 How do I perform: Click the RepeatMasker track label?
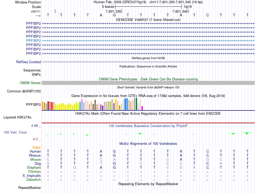30,188
